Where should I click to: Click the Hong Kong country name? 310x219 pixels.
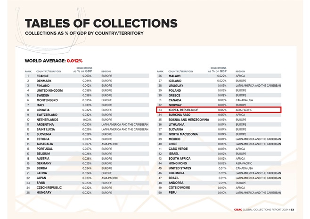(x=178, y=163)
